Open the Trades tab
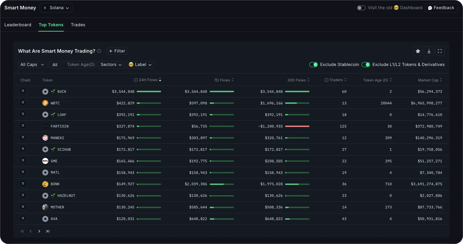The height and width of the screenshot is (244, 463). [x=78, y=25]
